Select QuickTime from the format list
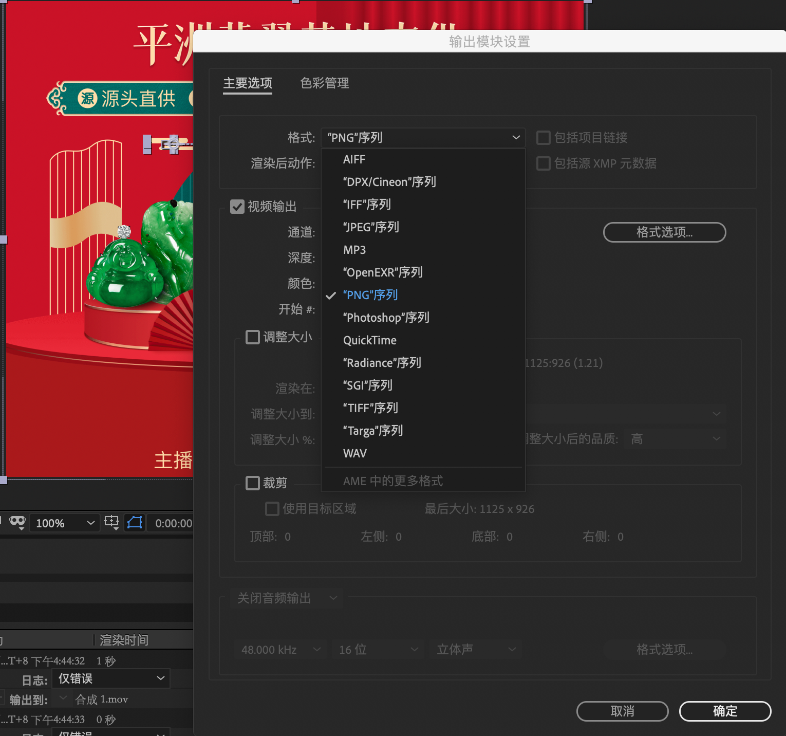 [369, 340]
